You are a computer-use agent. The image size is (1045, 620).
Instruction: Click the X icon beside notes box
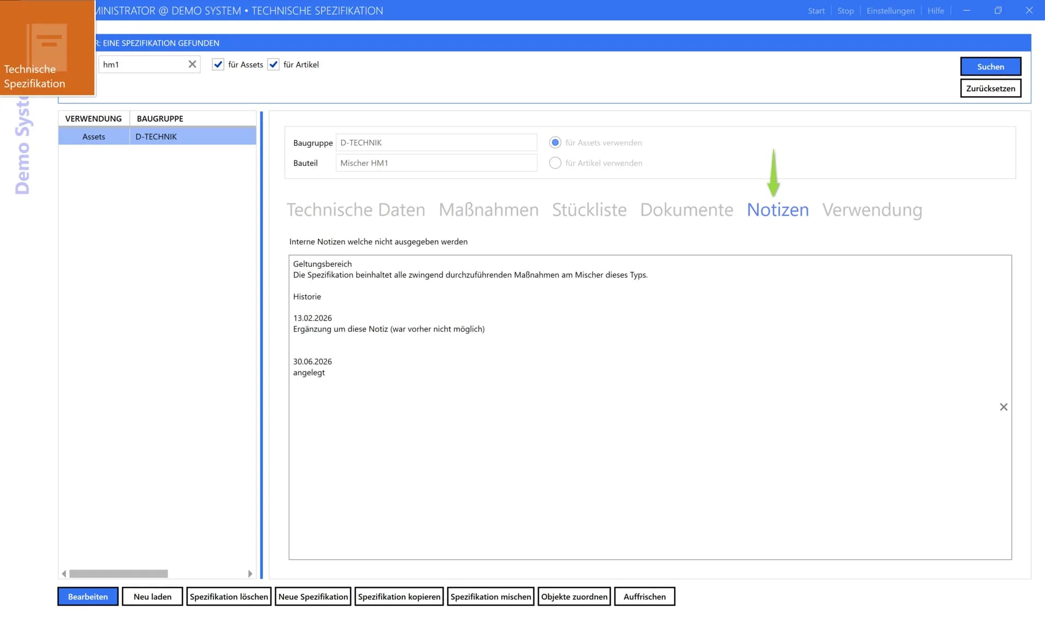(x=1004, y=407)
